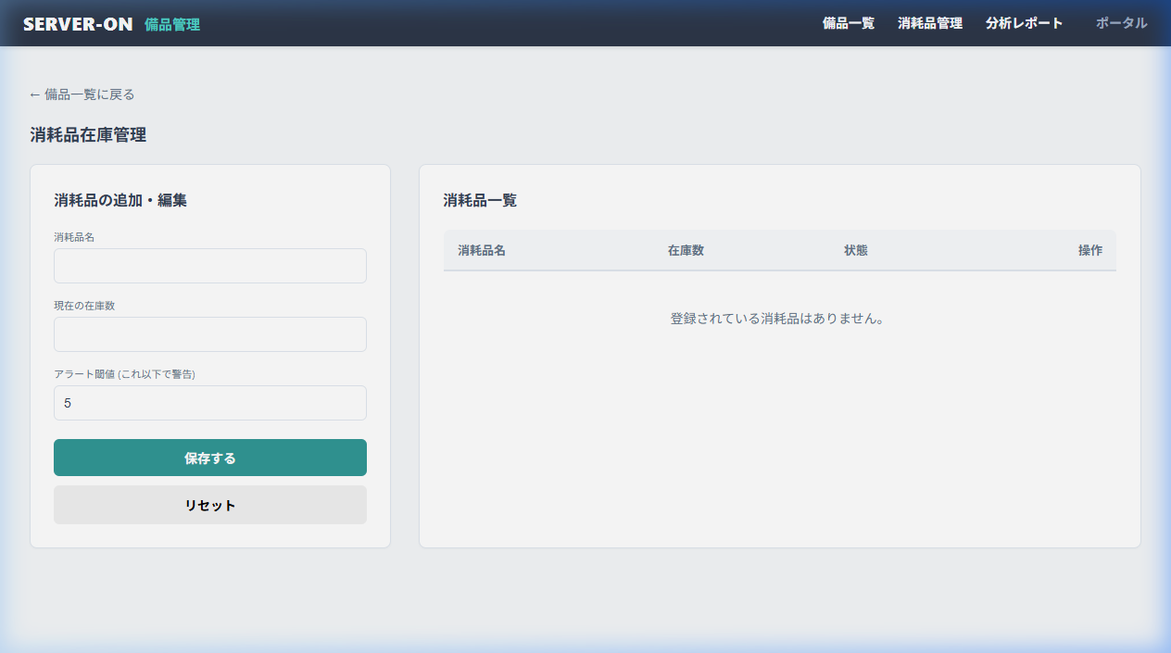Focus the 消耗品名 input field
The width and height of the screenshot is (1171, 653).
point(209,266)
